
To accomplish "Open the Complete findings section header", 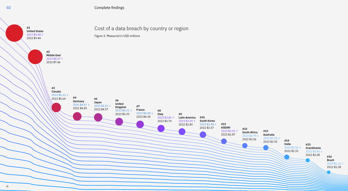I will (109, 8).
